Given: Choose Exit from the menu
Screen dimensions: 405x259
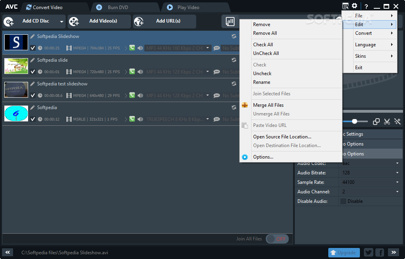Looking at the screenshot, I should (x=370, y=67).
